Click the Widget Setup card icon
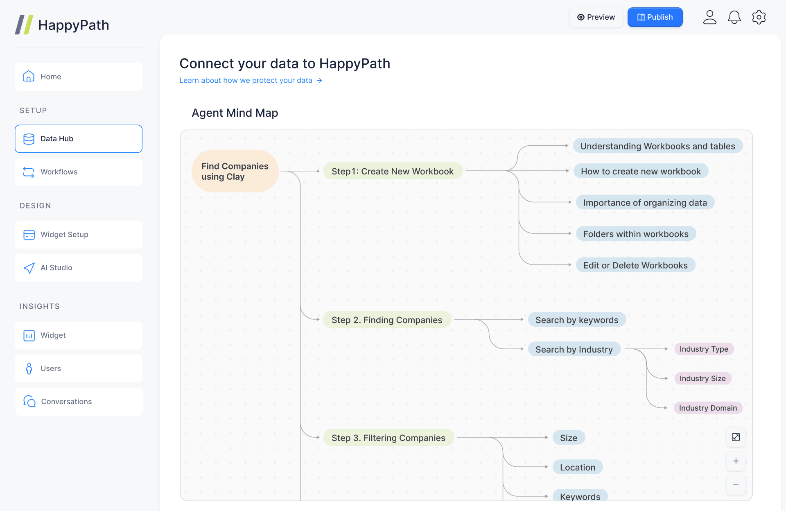Viewport: 786px width, 511px height. click(x=29, y=235)
